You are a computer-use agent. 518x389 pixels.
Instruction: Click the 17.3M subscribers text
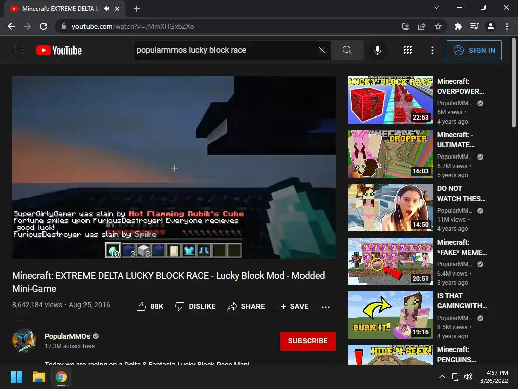[70, 346]
